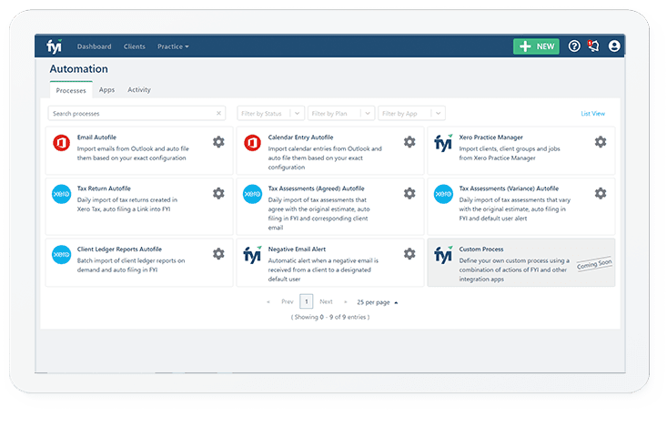Switch to the Apps tab
667x448 pixels.
point(106,90)
